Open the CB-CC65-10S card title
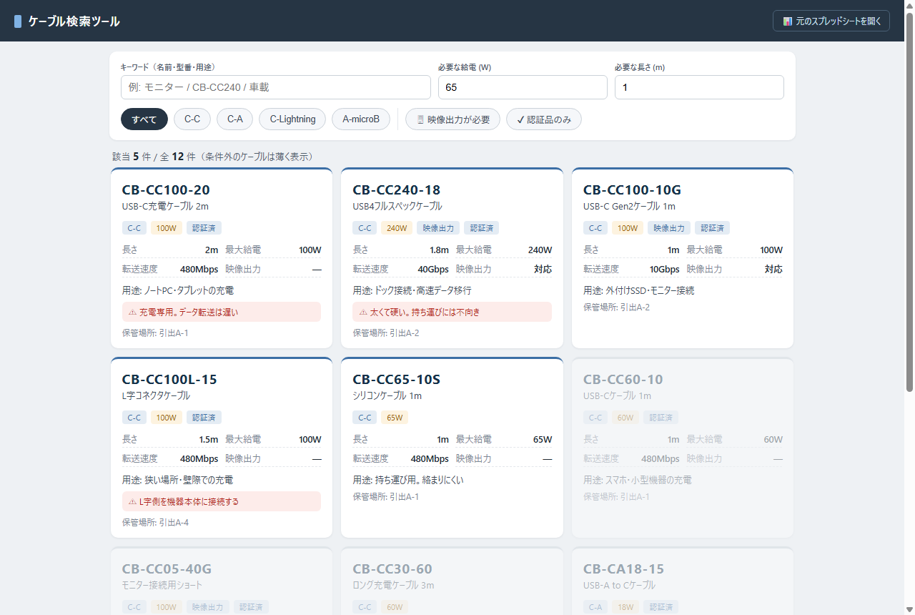Screen dimensions: 915x615 pyautogui.click(x=397, y=379)
